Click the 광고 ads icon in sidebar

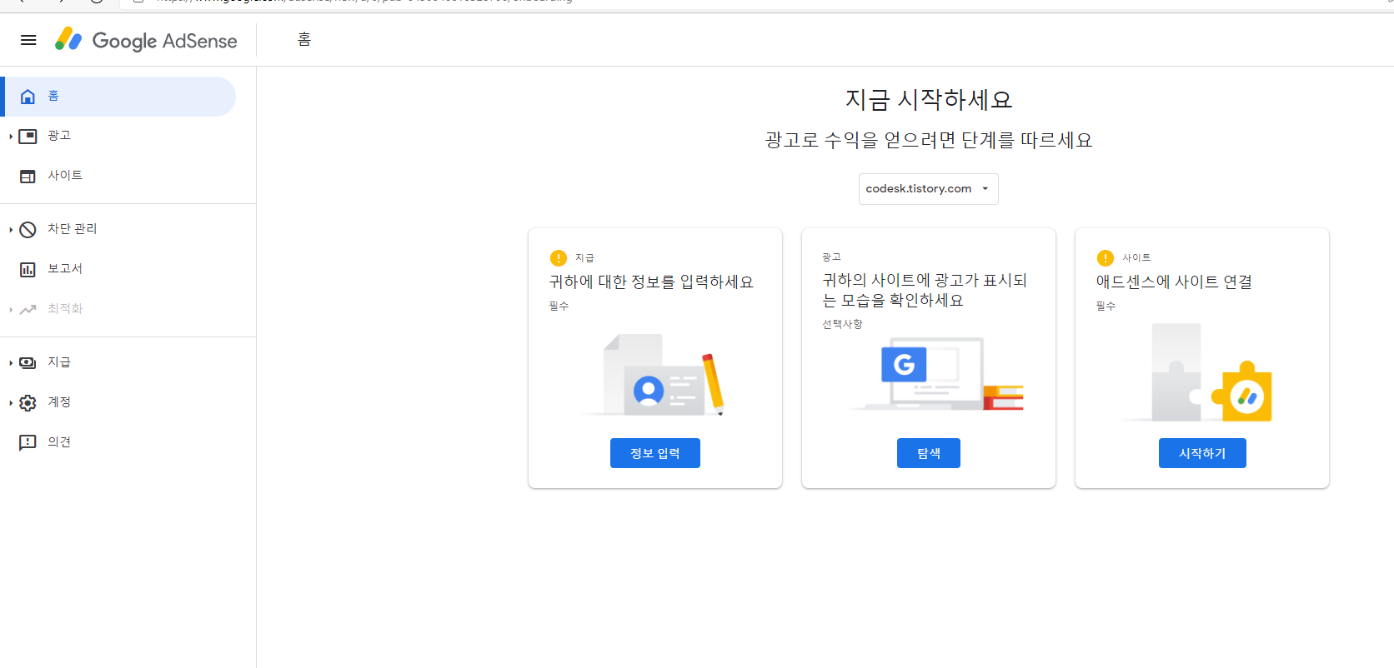[x=28, y=136]
